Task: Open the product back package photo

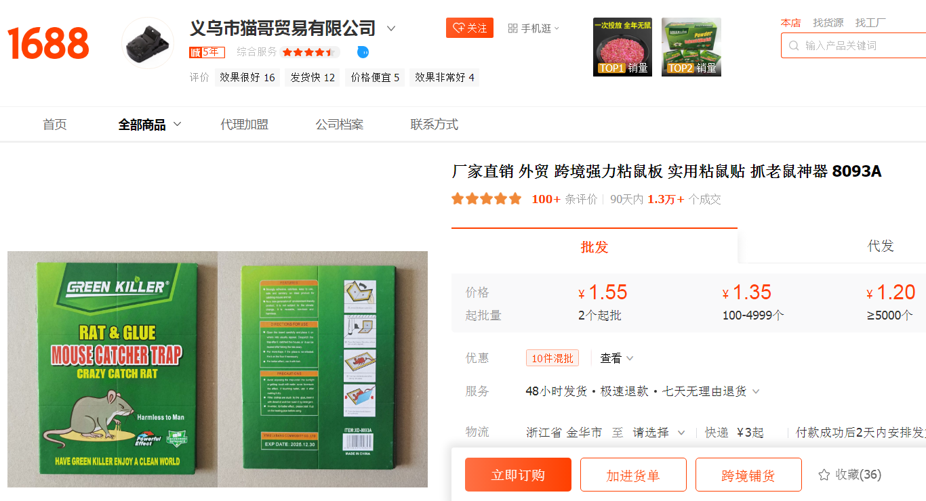Action: [323, 370]
